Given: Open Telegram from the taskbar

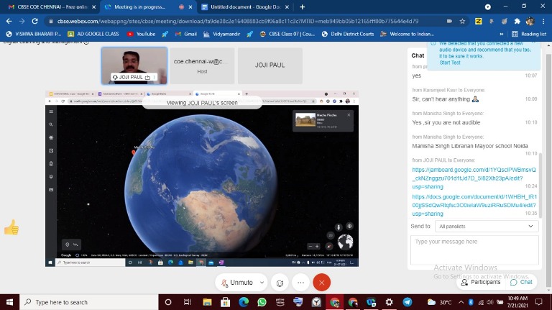Looking at the screenshot, I should [408, 302].
